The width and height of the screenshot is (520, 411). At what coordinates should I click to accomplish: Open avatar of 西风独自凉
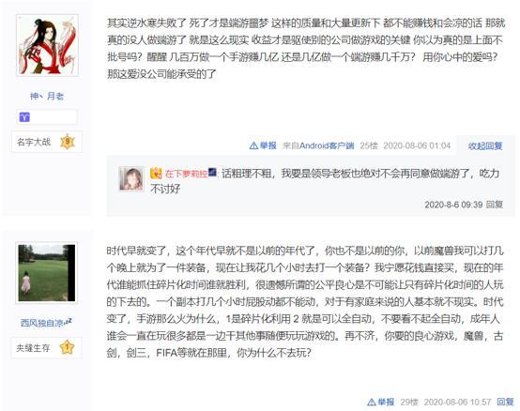pos(47,273)
